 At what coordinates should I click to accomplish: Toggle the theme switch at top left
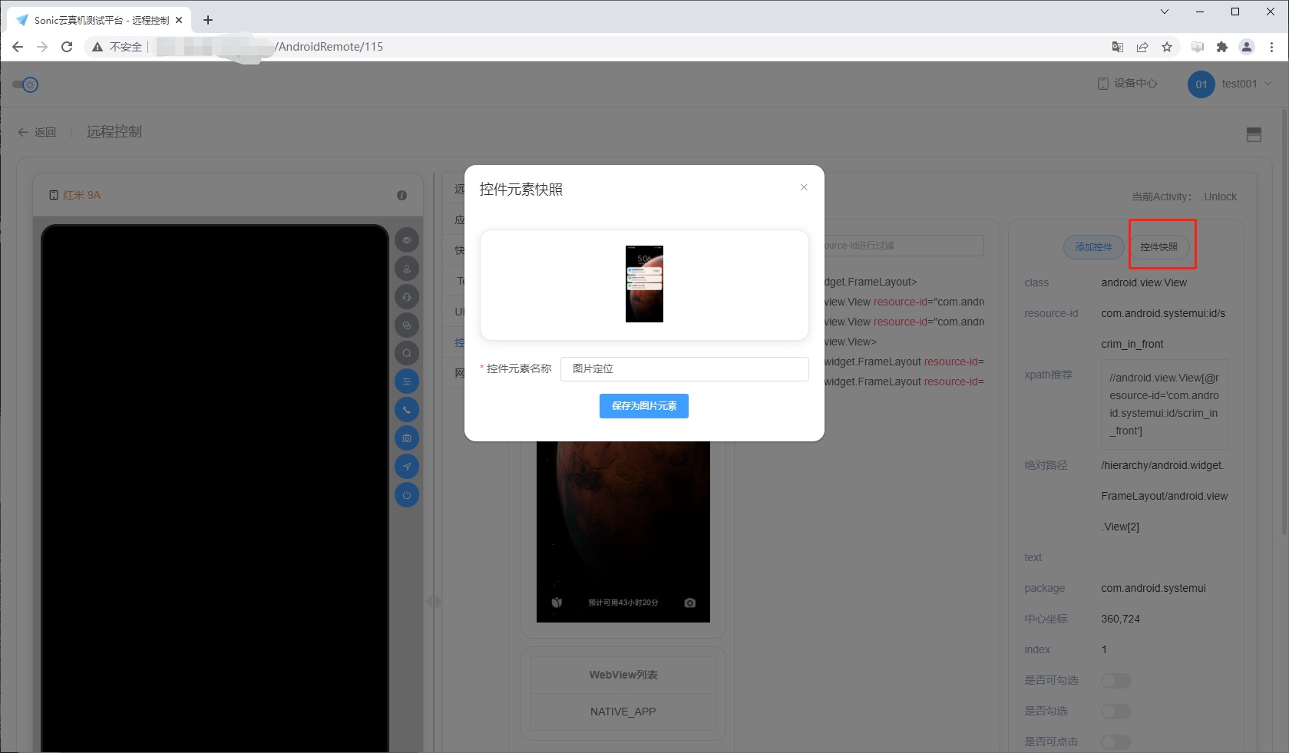point(25,84)
